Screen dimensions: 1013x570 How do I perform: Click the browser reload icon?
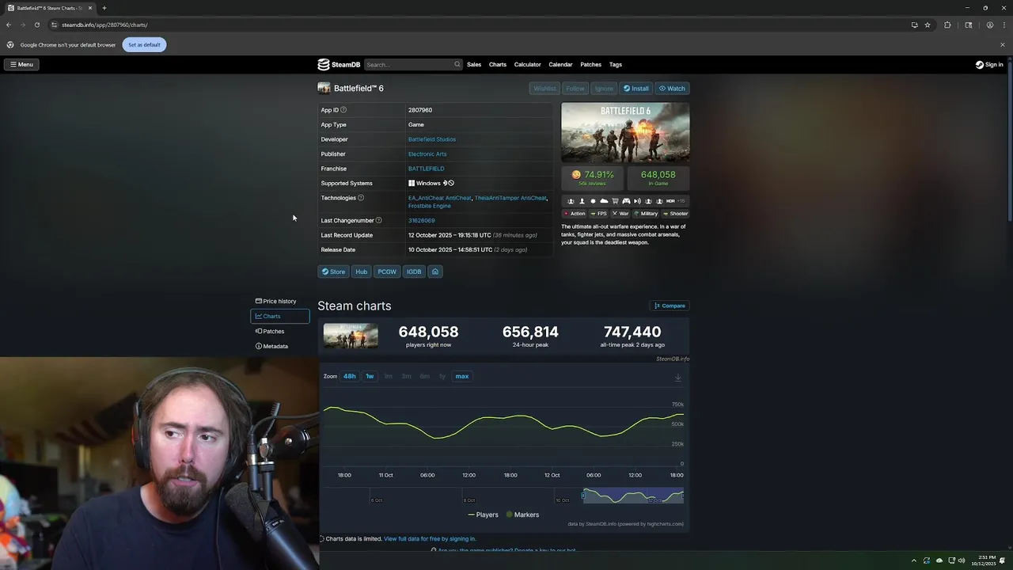[x=36, y=25]
